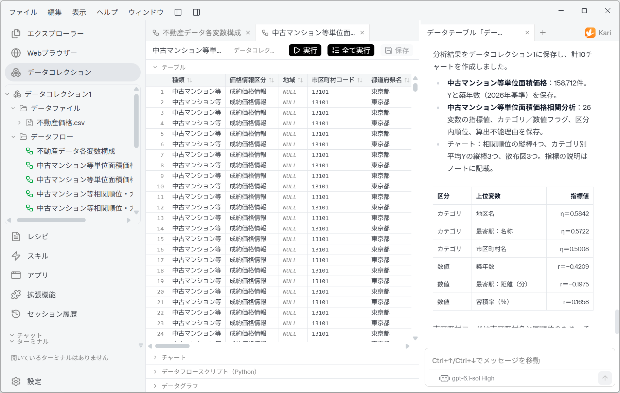Viewport: 620px width, 393px height.
Task: Open the スキル lightning icon
Action: click(16, 256)
